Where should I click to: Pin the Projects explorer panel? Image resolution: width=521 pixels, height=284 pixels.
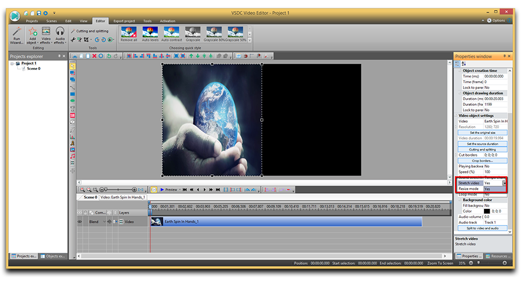click(60, 56)
